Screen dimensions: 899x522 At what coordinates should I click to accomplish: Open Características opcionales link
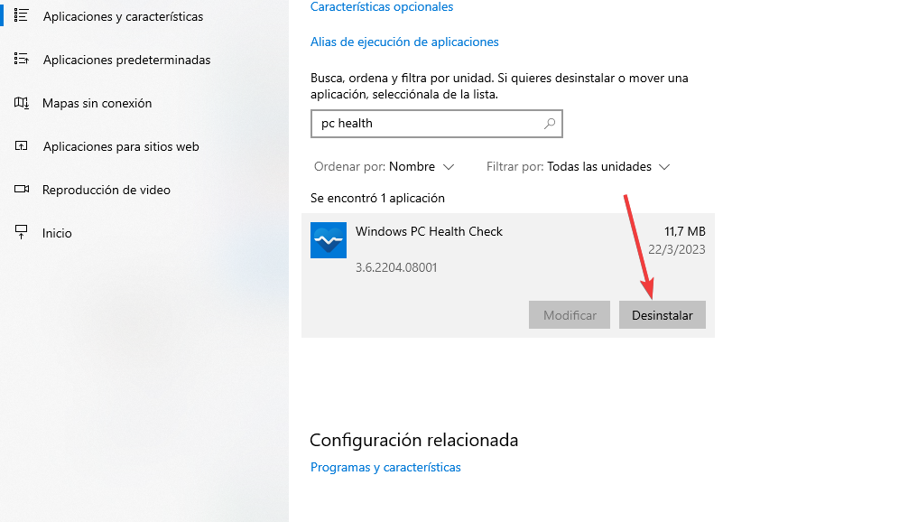(x=382, y=7)
